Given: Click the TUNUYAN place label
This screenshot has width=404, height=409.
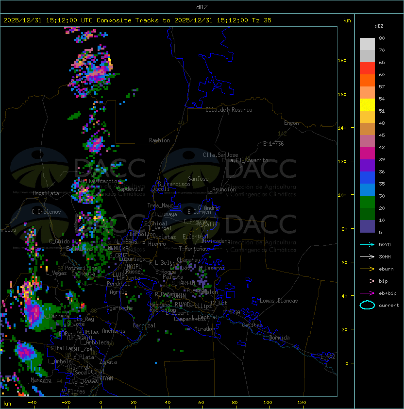Looking at the screenshot, I should coord(103,378).
